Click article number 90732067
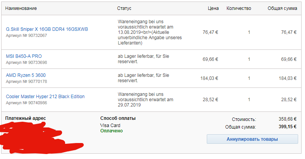 (x=26, y=35)
